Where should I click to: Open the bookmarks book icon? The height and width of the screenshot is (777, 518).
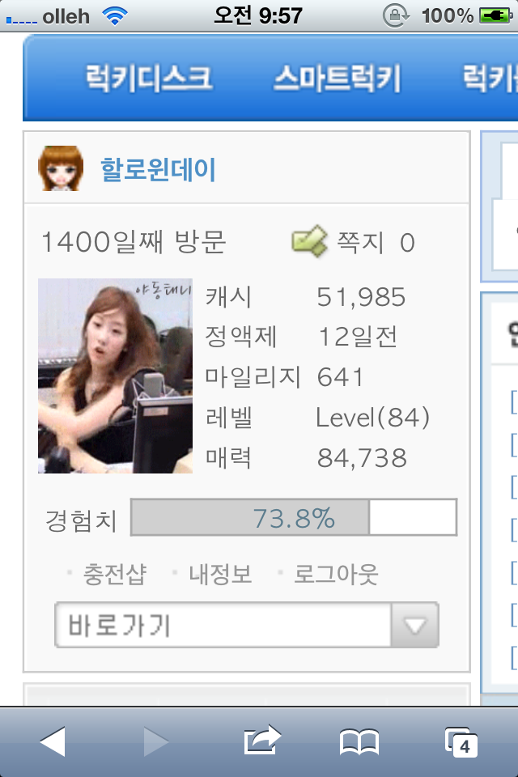pos(359,742)
